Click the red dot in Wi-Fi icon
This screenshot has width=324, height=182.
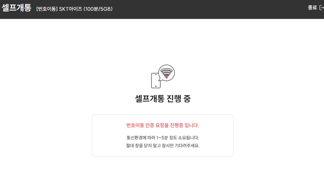[x=167, y=77]
